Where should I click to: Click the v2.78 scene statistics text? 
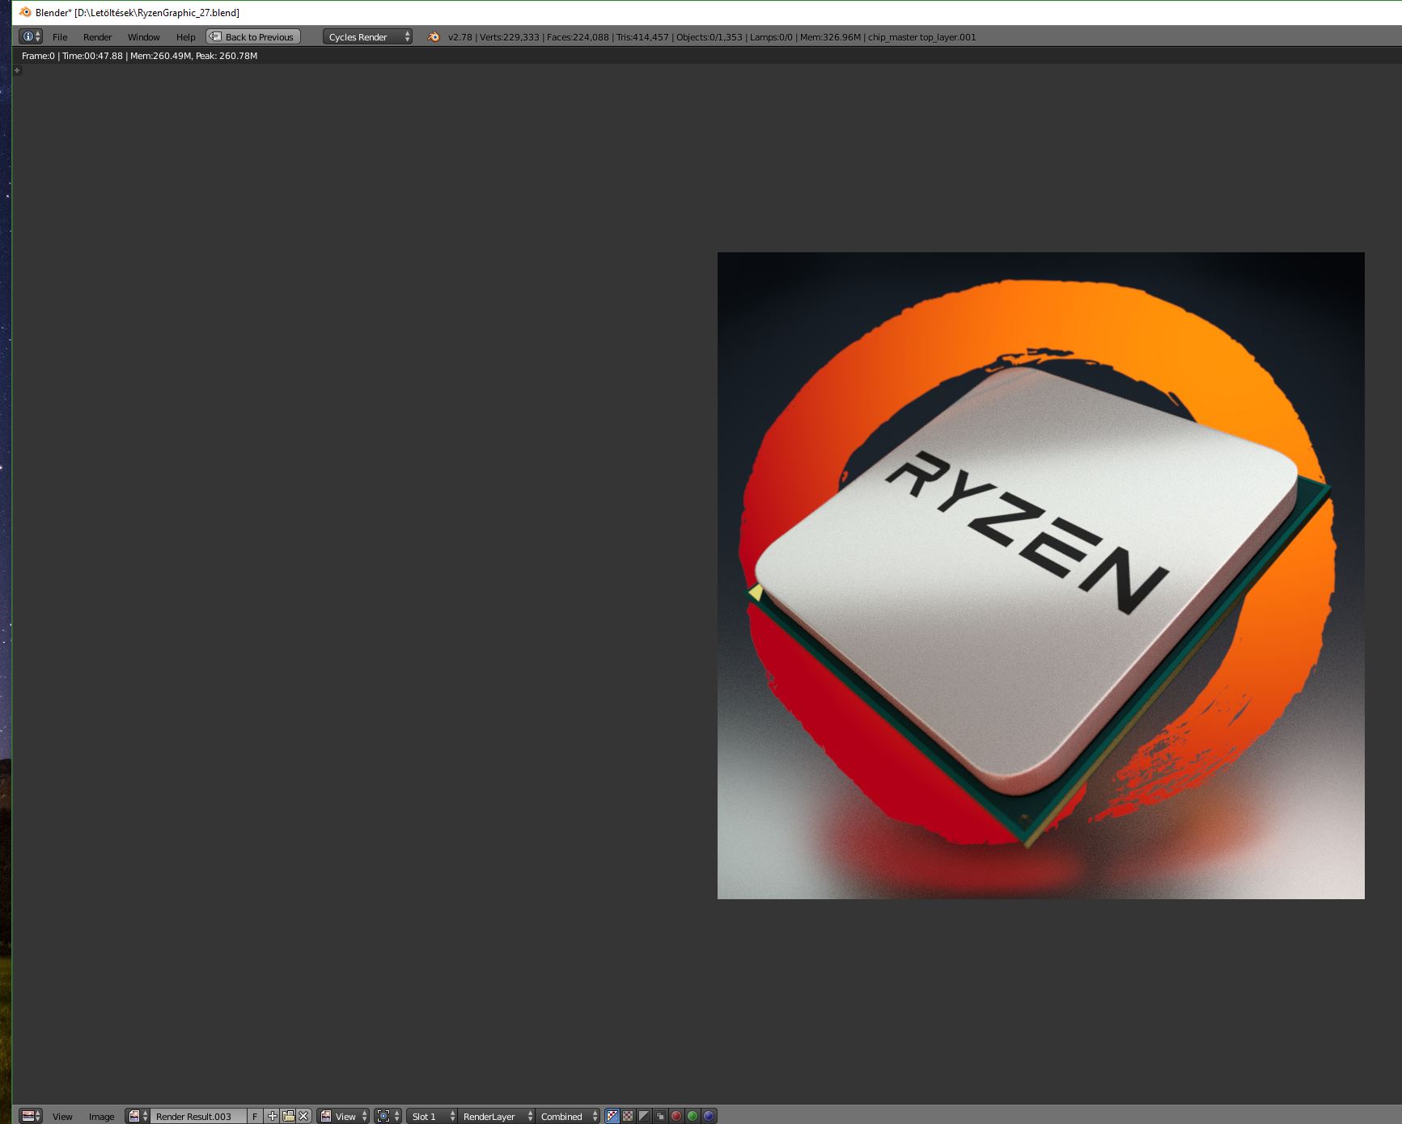[x=712, y=37]
